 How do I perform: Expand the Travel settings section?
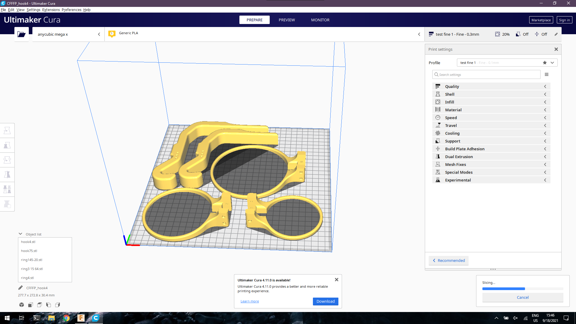(491, 125)
